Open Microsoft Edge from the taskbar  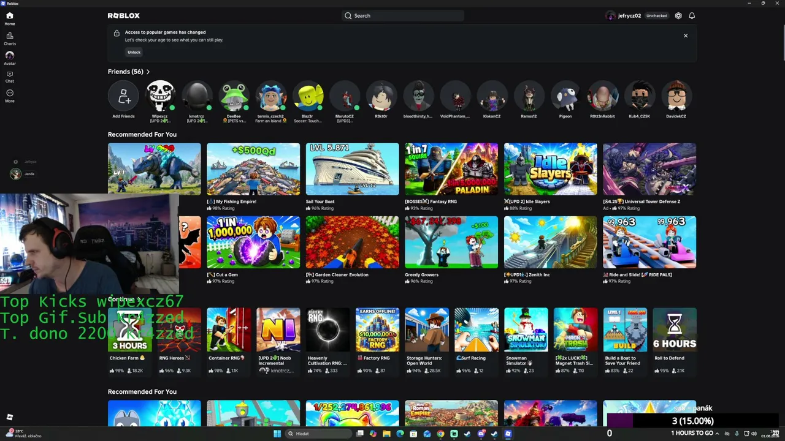point(400,434)
